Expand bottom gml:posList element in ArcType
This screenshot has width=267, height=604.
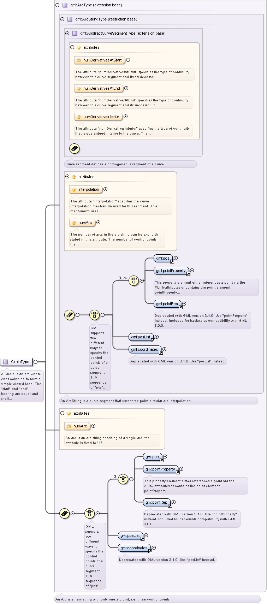click(146, 535)
